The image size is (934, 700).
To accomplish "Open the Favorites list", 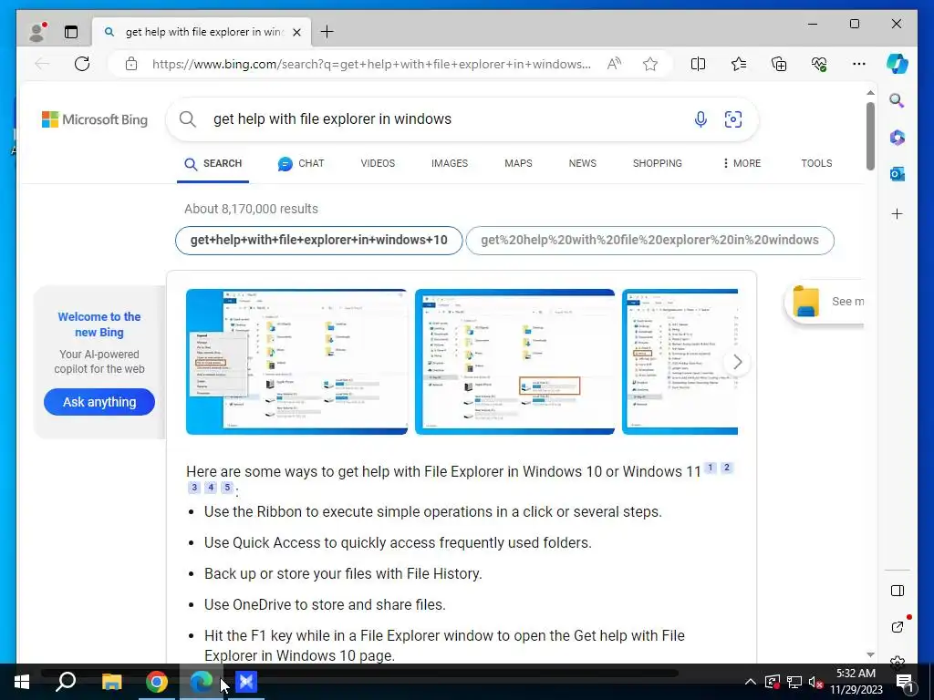I will pos(739,64).
